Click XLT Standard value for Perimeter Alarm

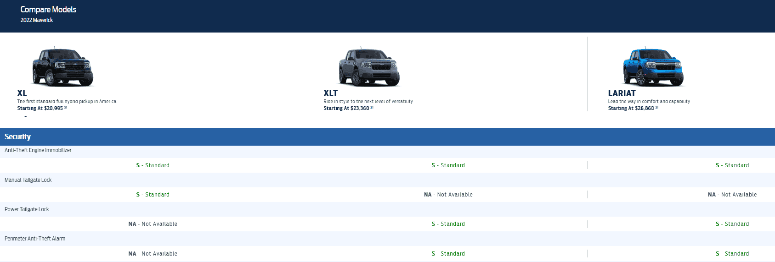448,254
